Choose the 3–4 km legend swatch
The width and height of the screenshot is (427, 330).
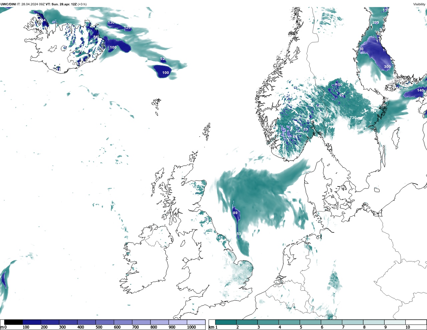pos(268,322)
